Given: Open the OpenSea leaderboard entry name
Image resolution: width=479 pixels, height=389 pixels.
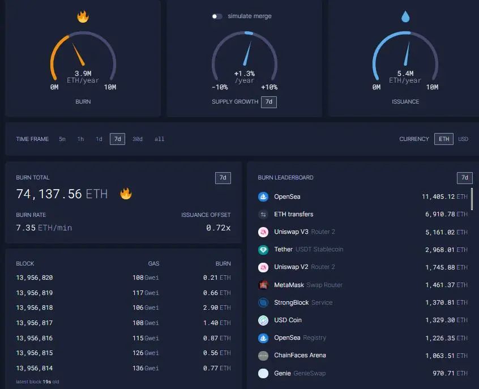Looking at the screenshot, I should click(287, 196).
